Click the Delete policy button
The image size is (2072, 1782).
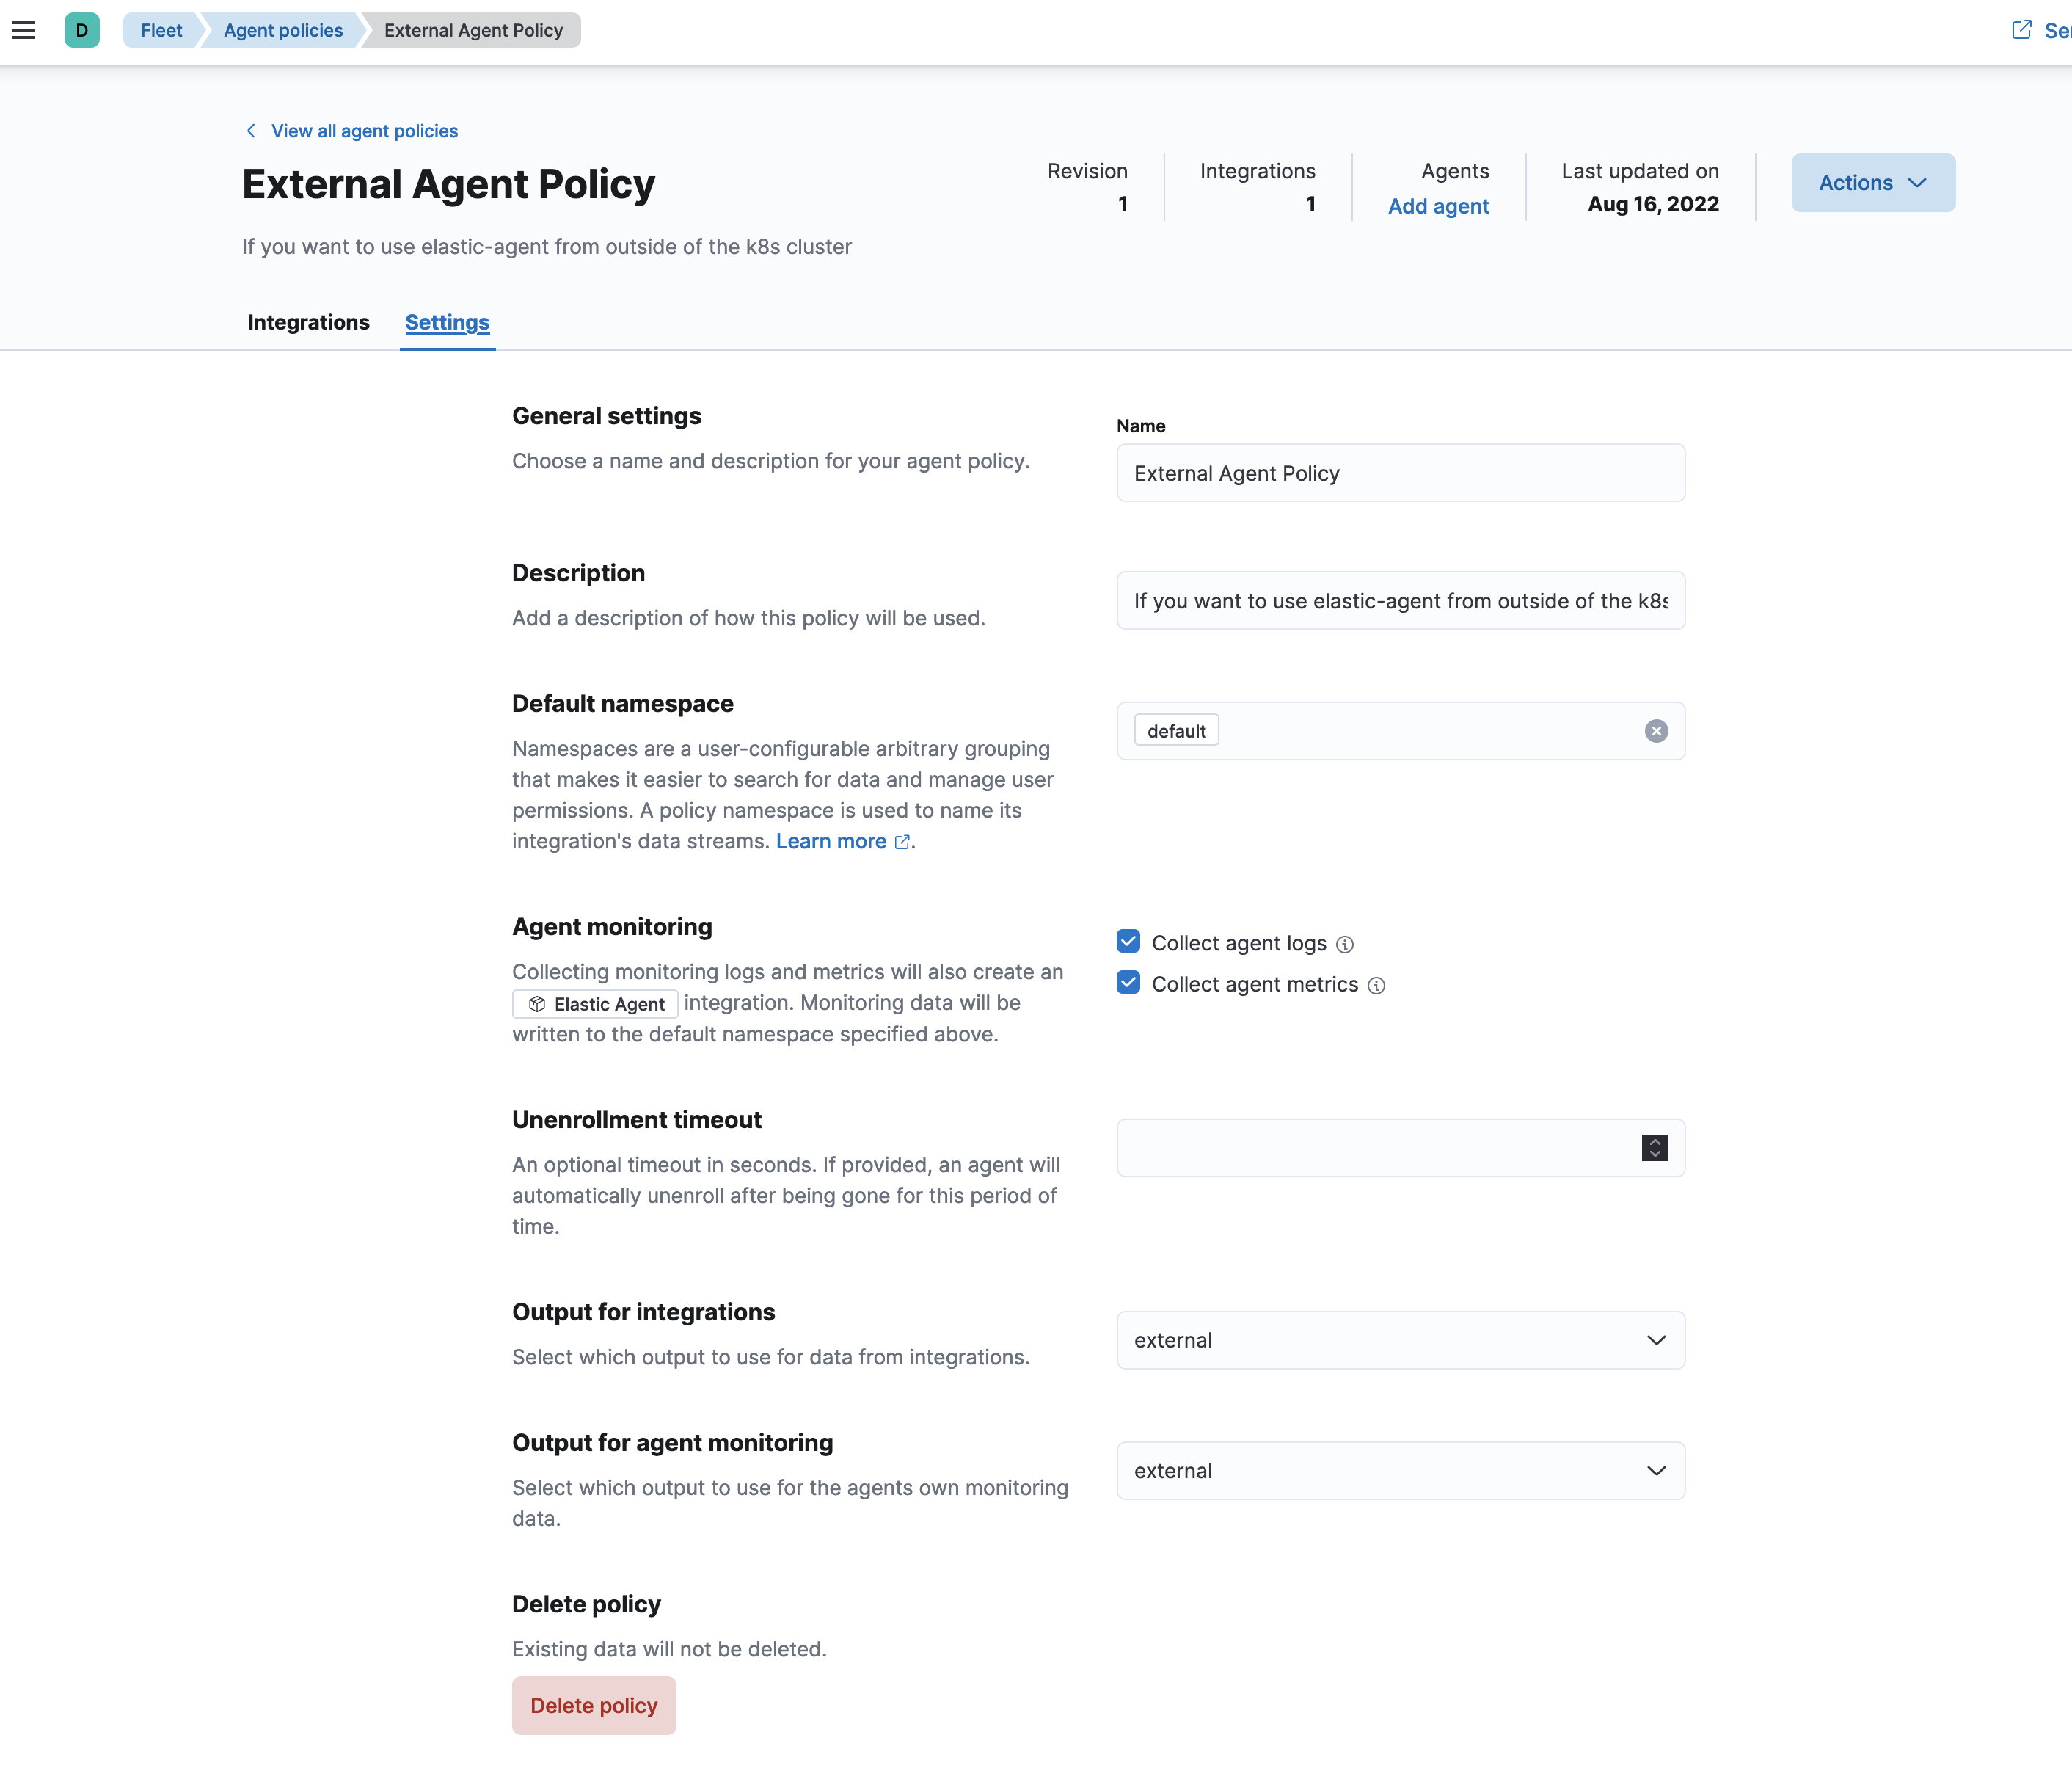(594, 1706)
